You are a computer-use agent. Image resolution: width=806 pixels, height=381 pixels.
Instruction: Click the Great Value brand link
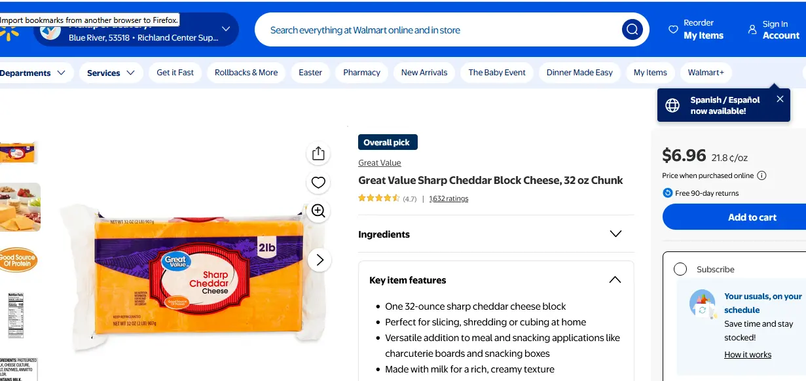380,163
